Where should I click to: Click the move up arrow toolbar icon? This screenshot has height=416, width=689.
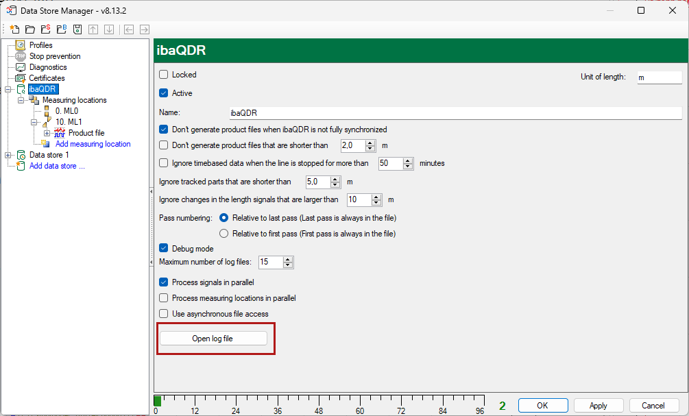[x=93, y=29]
